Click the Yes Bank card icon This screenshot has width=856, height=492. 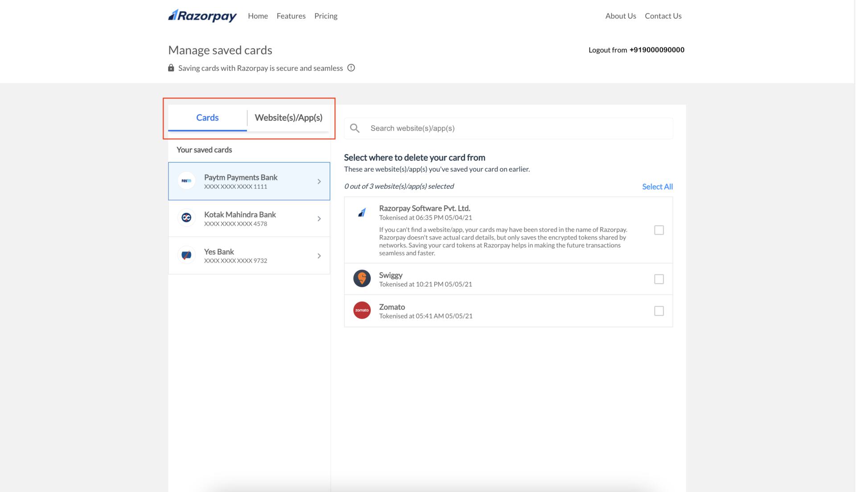[x=187, y=255]
